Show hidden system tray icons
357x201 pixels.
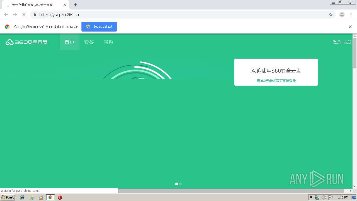click(311, 197)
